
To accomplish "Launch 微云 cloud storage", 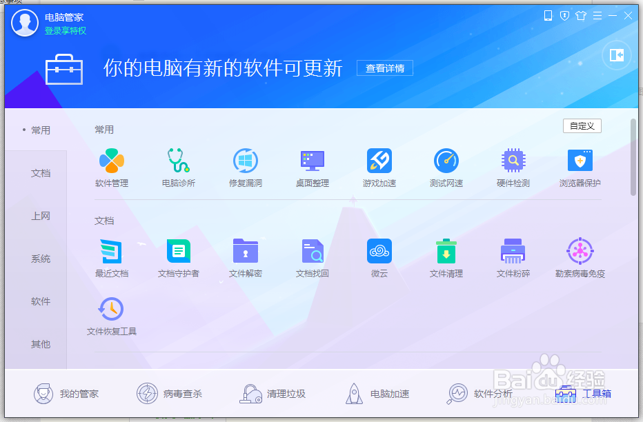I will tap(379, 258).
